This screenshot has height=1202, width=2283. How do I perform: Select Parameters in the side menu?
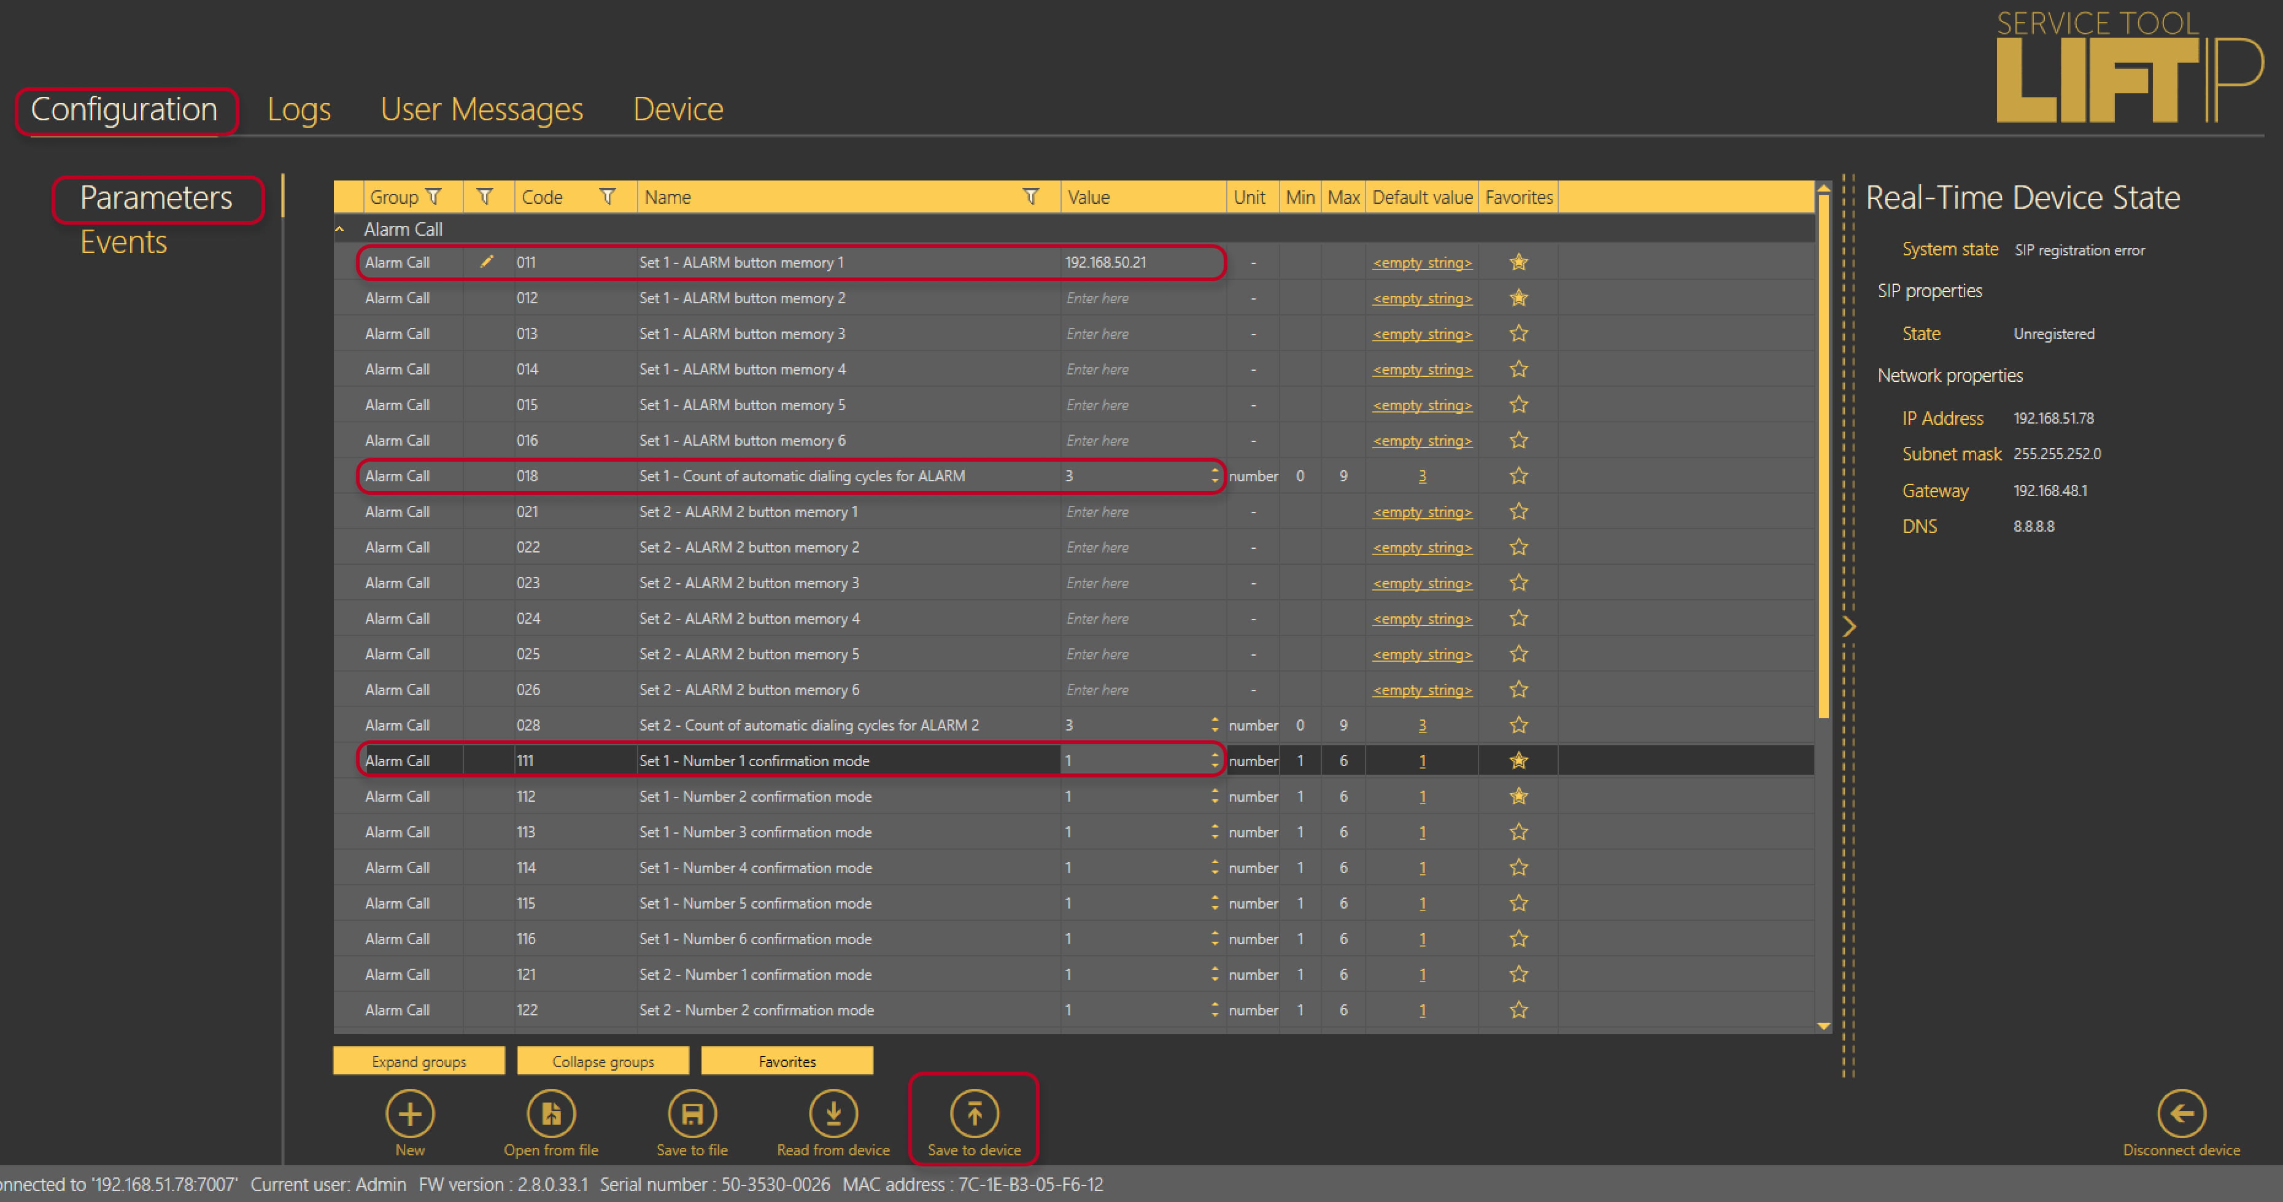click(156, 198)
